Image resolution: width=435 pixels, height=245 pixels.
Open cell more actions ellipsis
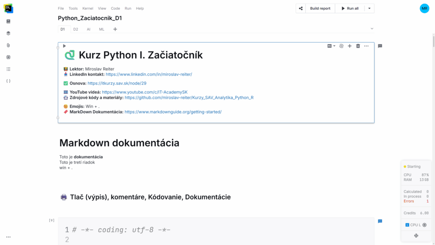tap(366, 46)
